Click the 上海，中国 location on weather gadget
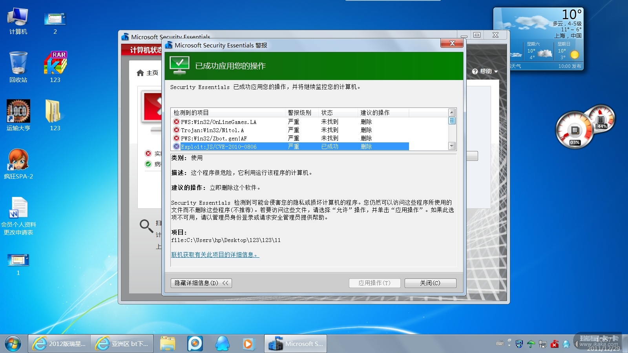 pos(568,36)
